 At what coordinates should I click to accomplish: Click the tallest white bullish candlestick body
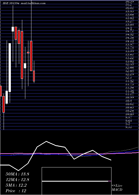click(10, 67)
